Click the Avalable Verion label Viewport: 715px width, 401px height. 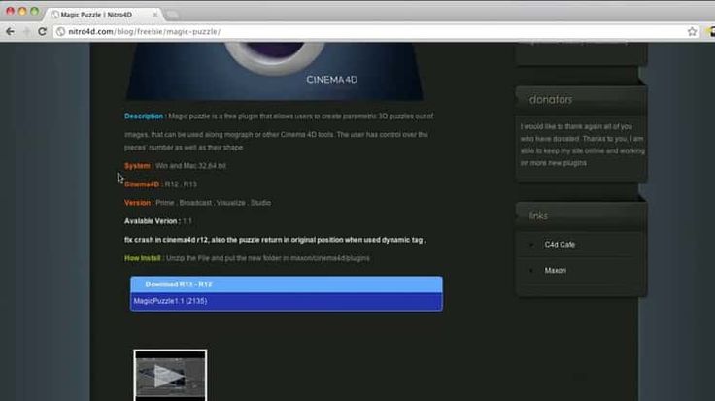(x=151, y=221)
